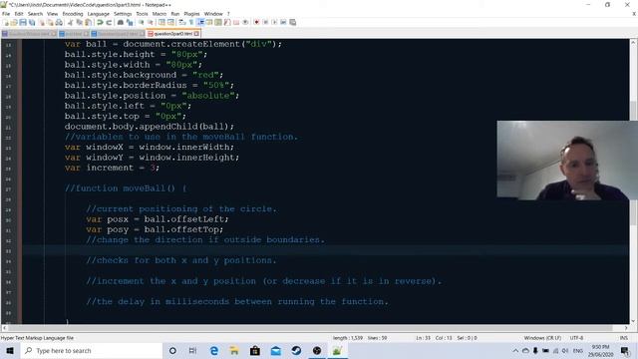Image resolution: width=638 pixels, height=359 pixels.
Task: Click the Save recorded macro icon
Action: 292,22
